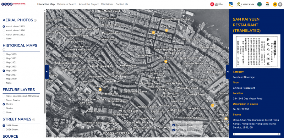Switch language to English with E button
The width and height of the screenshot is (284, 138).
click(275, 4)
